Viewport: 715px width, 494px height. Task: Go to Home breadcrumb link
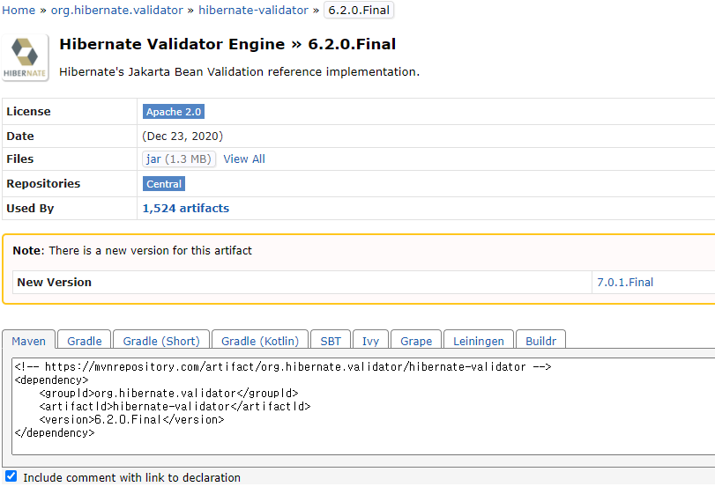tap(19, 10)
